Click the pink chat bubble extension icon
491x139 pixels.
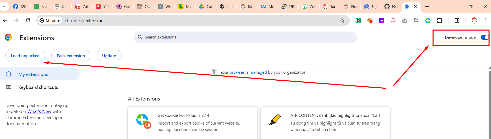[393, 20]
